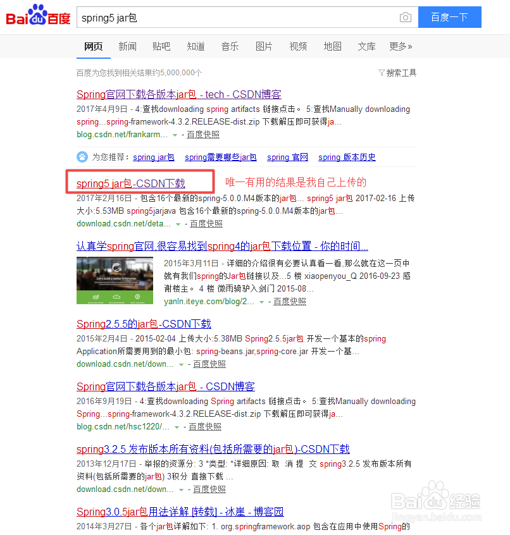Expand dropdown next to yanln.iteye.com/blog/2...
Screen dimensions: 510x535
coord(262,302)
